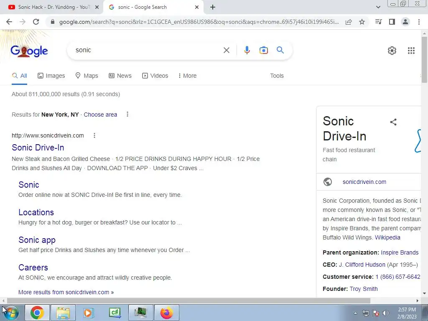Switch to Videos results
Viewport: 428px width, 321px height.
coord(155,76)
